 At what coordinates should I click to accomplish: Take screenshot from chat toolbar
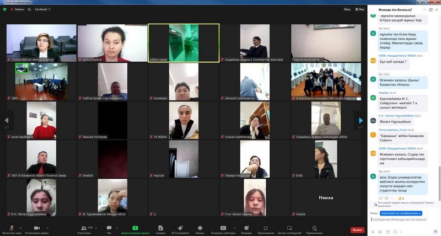coord(395,232)
